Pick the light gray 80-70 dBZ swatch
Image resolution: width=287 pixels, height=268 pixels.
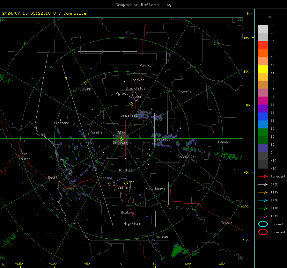(x=263, y=29)
